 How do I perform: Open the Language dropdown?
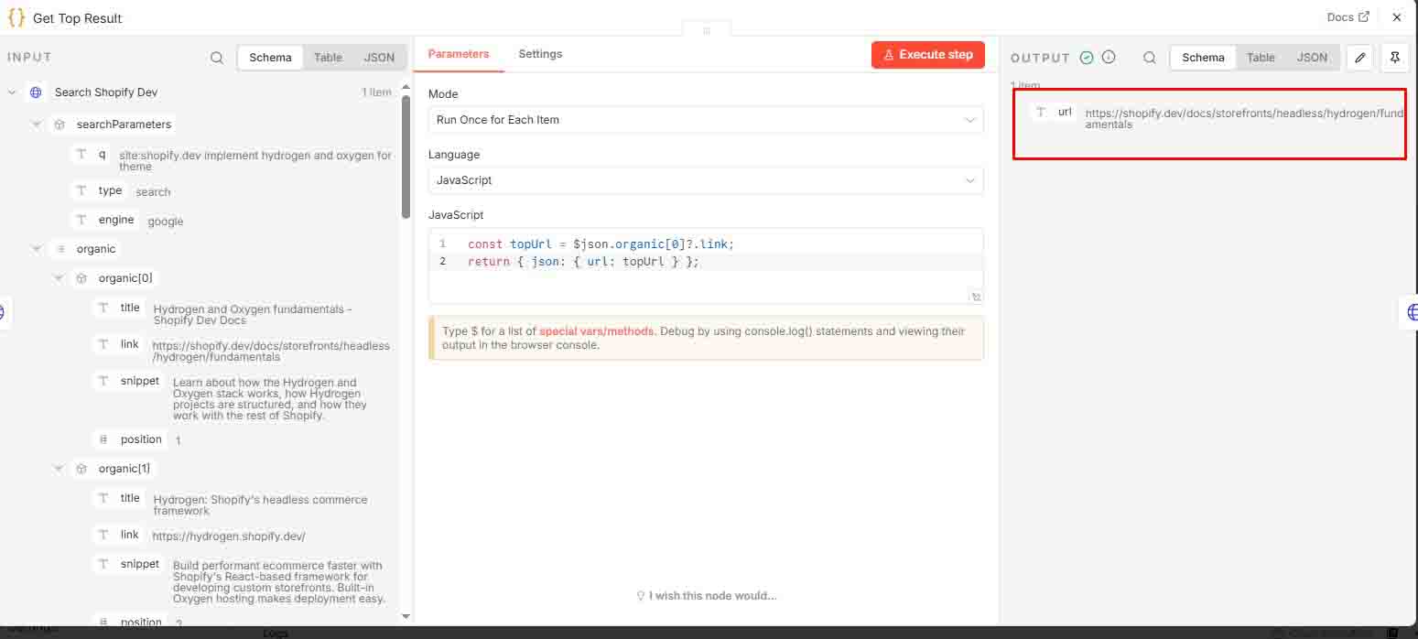[706, 180]
